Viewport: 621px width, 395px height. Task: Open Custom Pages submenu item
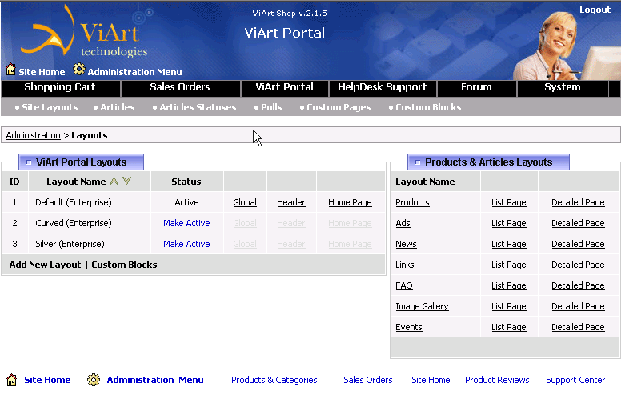[x=339, y=107]
